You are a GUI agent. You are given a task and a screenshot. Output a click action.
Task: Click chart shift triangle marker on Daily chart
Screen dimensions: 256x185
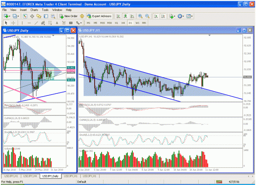53,35
